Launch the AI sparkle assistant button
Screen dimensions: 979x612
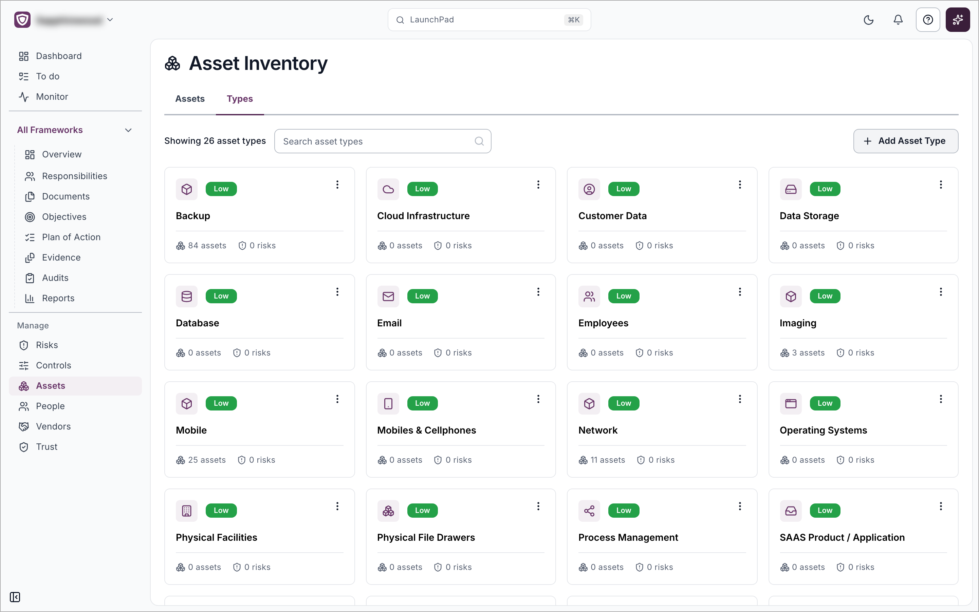pos(958,20)
